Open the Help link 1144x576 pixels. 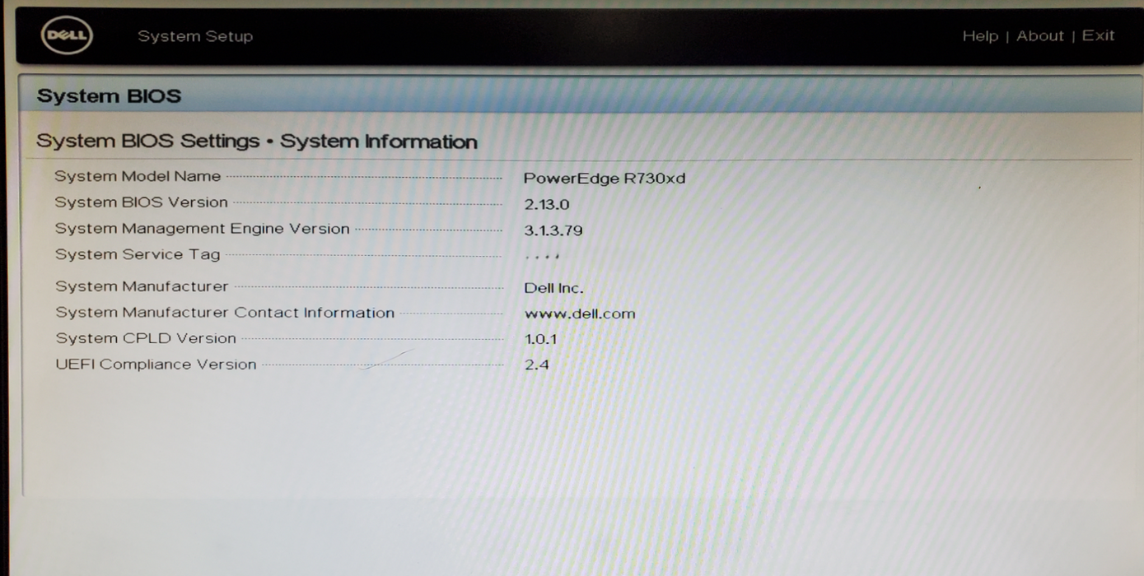coord(980,36)
